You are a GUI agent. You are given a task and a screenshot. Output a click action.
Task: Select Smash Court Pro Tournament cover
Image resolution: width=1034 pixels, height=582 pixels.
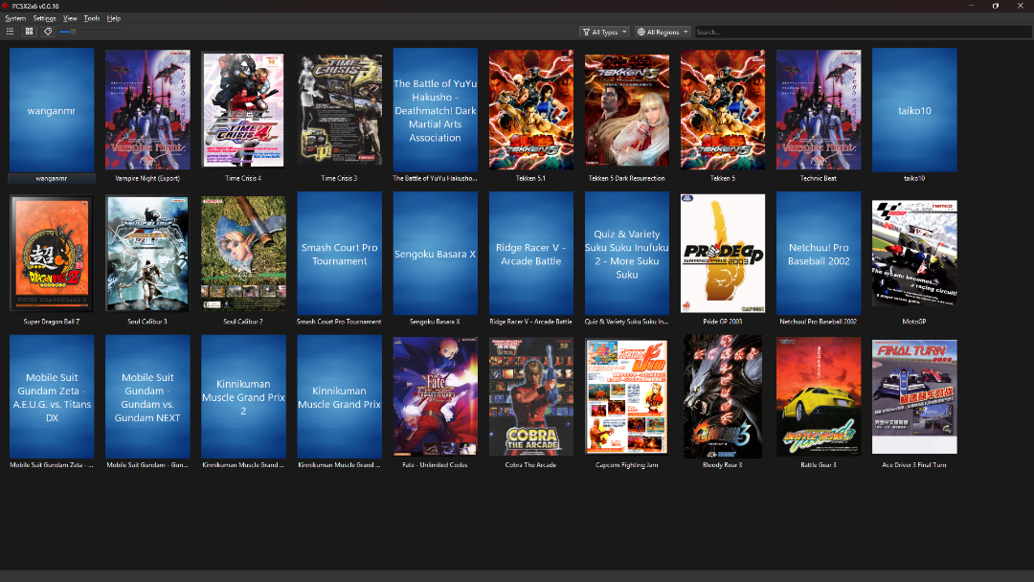(339, 254)
